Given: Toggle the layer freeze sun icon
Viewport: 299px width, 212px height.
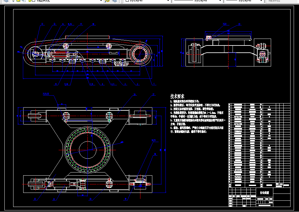Looking at the screenshot, I should click(18, 1).
